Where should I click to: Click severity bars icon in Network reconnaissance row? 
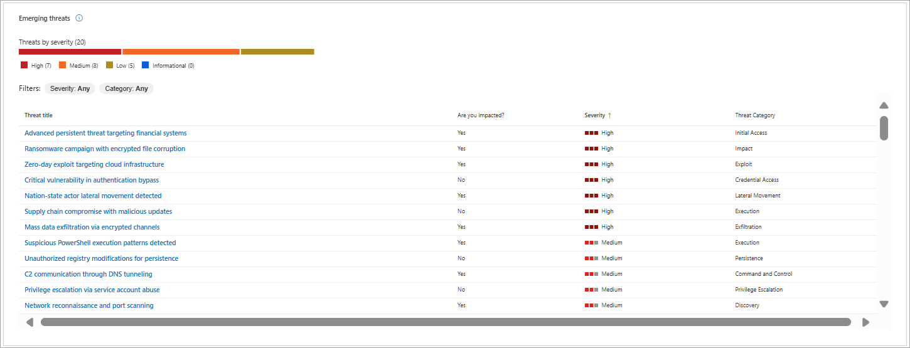591,305
